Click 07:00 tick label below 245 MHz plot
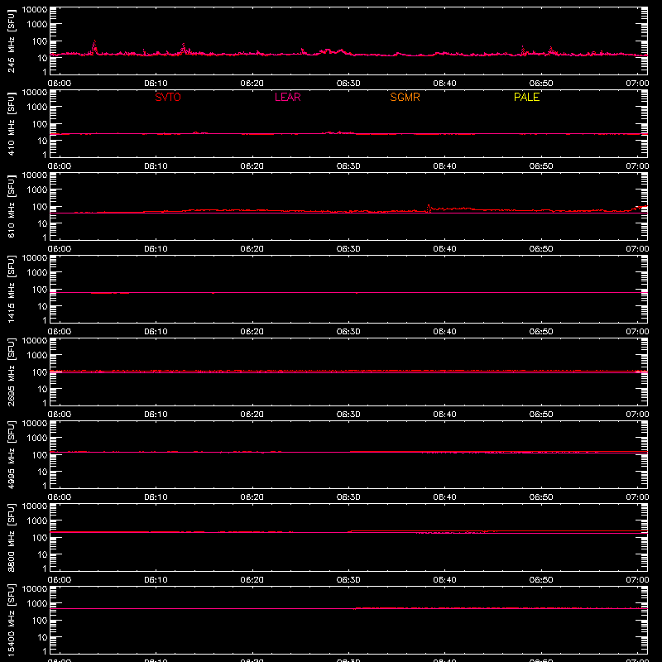 pos(637,84)
